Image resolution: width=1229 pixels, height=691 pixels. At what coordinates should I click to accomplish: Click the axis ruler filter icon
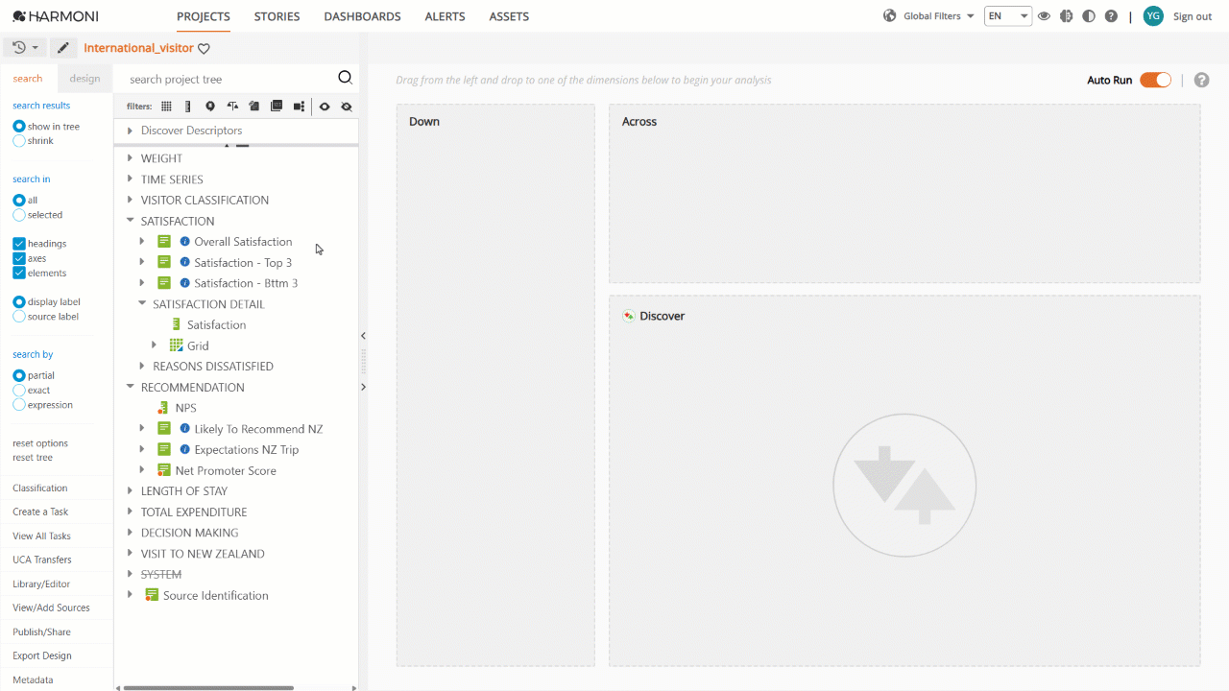(x=187, y=107)
